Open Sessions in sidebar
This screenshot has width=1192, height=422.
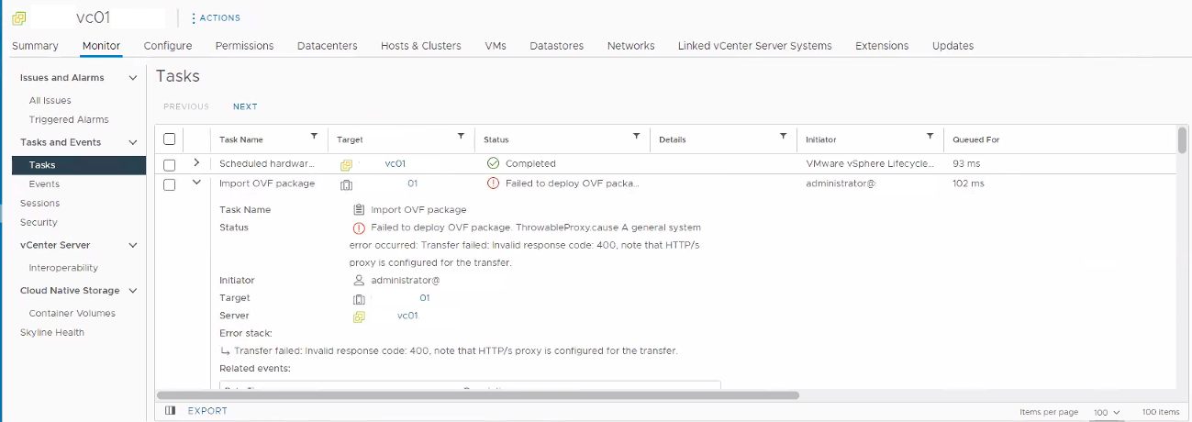click(x=39, y=204)
